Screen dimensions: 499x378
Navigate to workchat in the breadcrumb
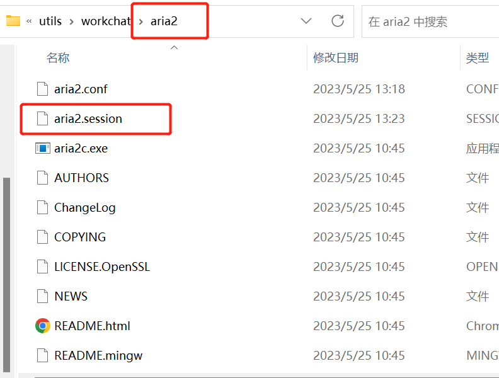coord(106,21)
